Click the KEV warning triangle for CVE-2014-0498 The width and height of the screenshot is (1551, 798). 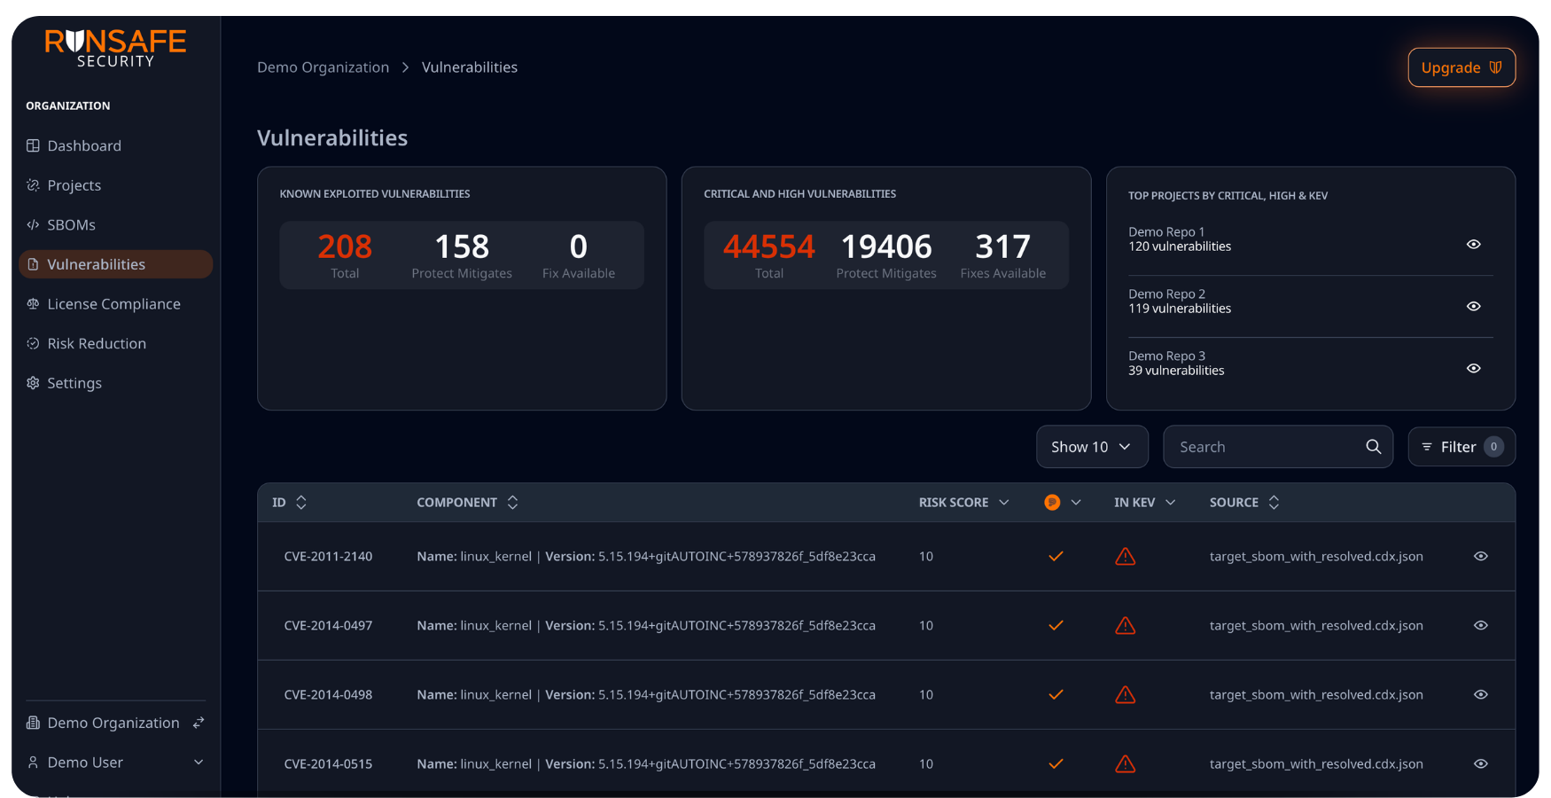[x=1126, y=694]
